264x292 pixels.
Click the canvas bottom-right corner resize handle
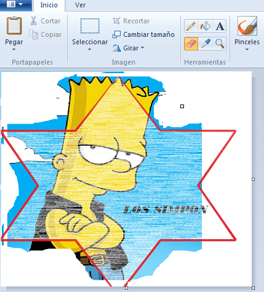click(253, 288)
